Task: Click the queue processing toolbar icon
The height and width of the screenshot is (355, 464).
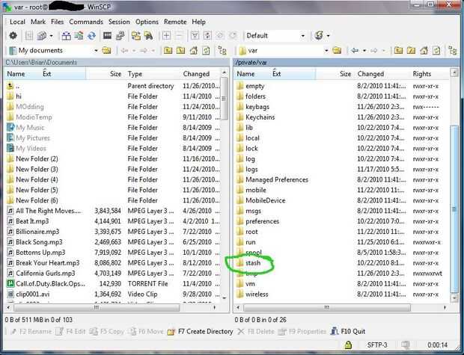Action: 42,36
